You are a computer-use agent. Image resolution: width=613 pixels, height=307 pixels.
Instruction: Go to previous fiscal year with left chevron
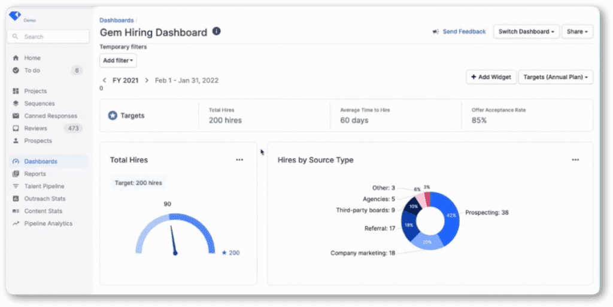(x=104, y=80)
